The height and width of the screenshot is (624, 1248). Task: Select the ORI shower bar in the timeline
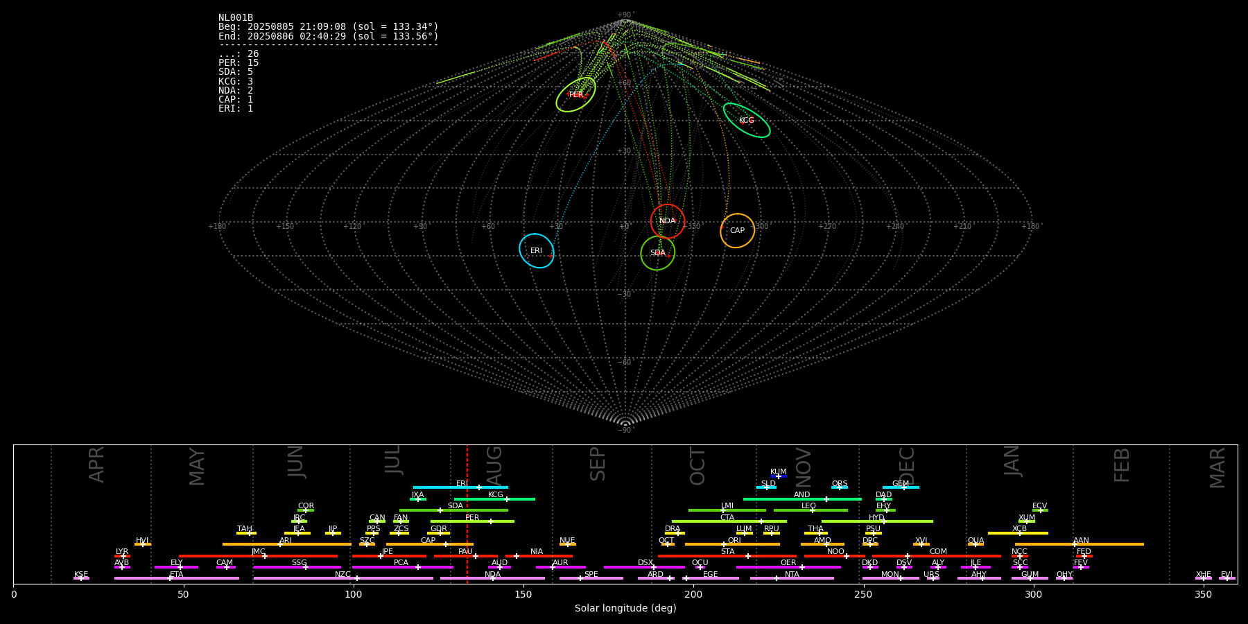(732, 544)
